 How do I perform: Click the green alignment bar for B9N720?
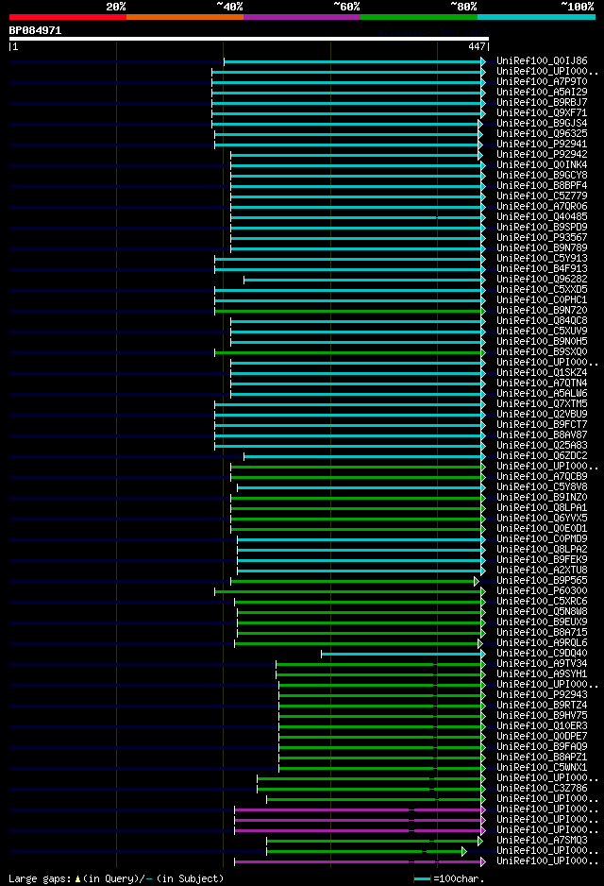(350, 311)
